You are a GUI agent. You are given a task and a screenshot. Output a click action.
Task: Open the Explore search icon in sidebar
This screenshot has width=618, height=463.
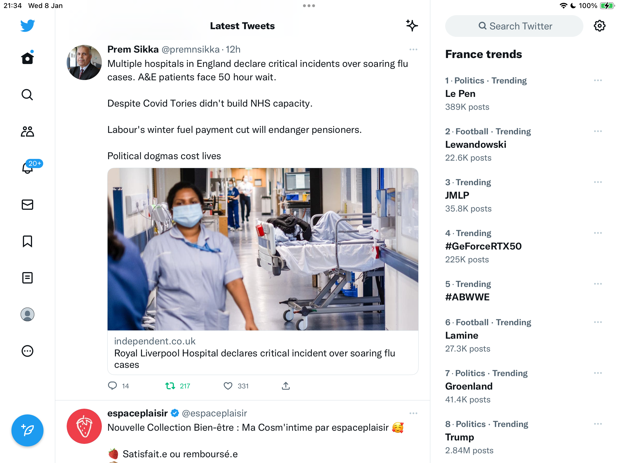[27, 95]
